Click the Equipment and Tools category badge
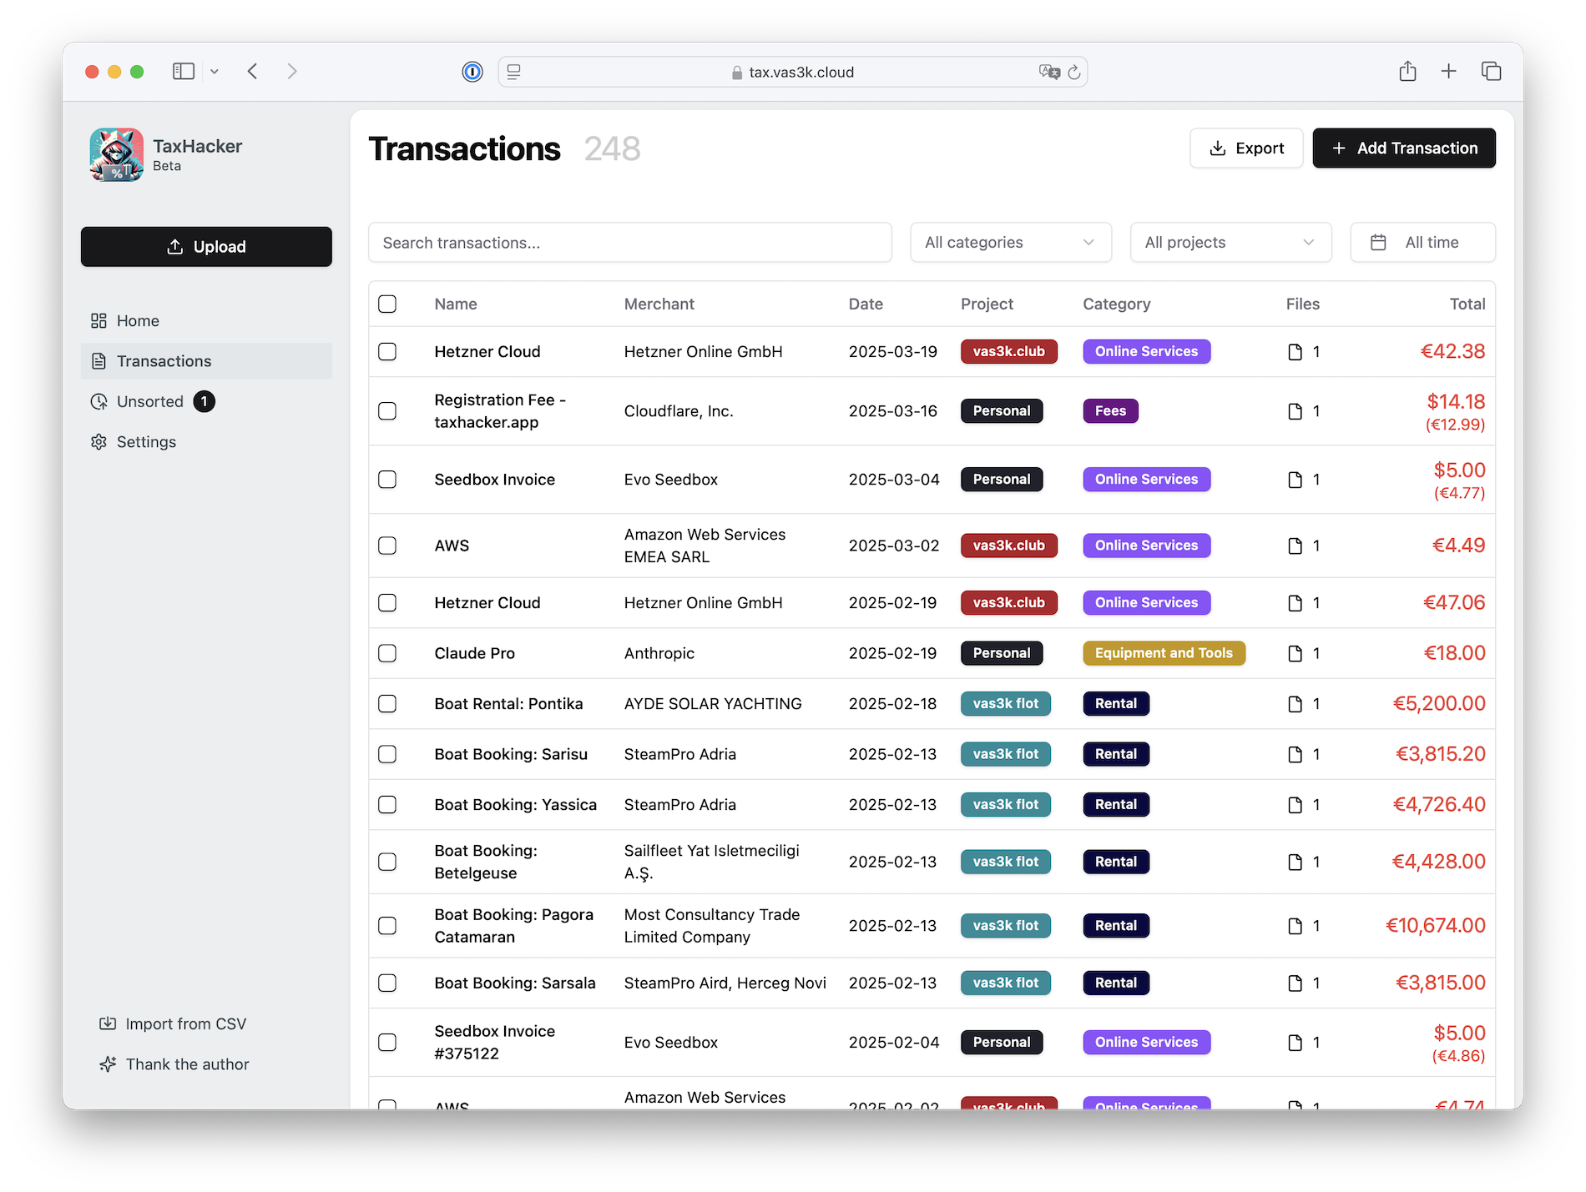 1164,653
